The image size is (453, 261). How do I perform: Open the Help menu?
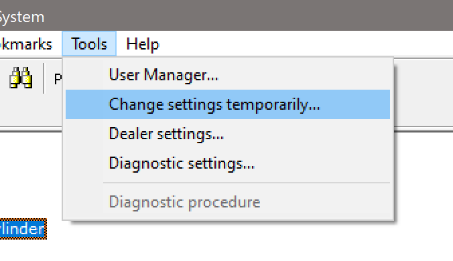pyautogui.click(x=143, y=44)
